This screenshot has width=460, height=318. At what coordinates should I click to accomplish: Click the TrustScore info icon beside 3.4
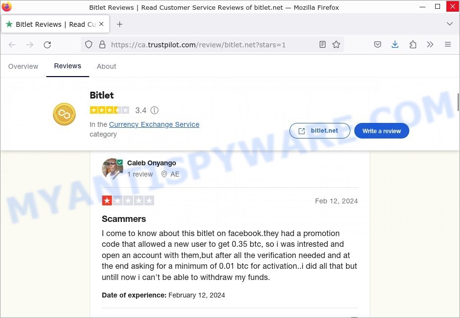pyautogui.click(x=154, y=110)
